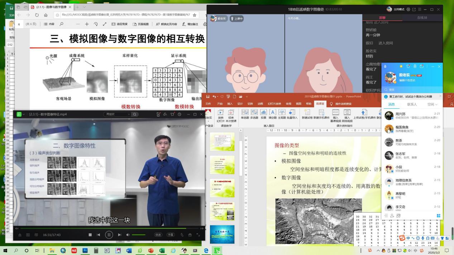This screenshot has height=255, width=454.
Task: Switch to 联系人 tab in QQ
Action: tap(412, 104)
